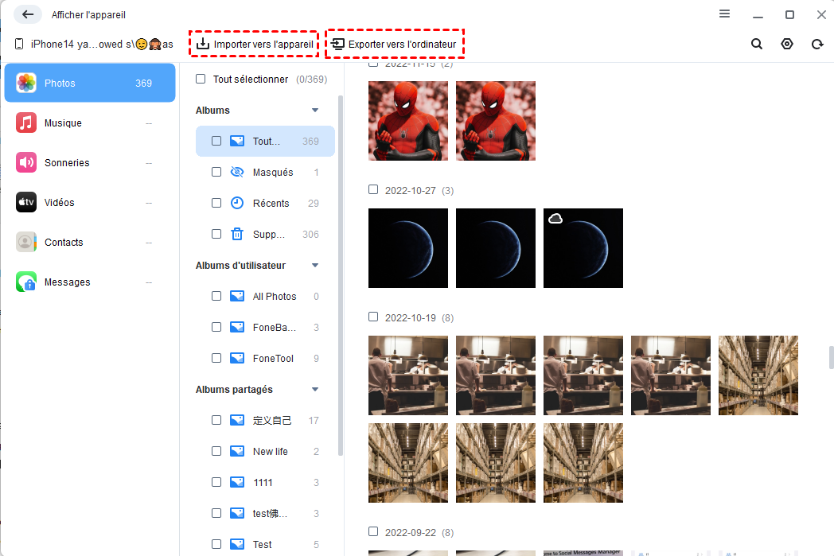834x556 pixels.
Task: Collapse the Albums section arrow
Action: coord(315,110)
